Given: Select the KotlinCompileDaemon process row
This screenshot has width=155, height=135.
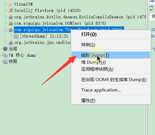Looking at the screenshot, I should tap(80, 17).
